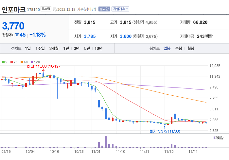The width and height of the screenshot is (229, 160).
Task: Switch to the 1년 line chart
Action: tap(66, 48)
